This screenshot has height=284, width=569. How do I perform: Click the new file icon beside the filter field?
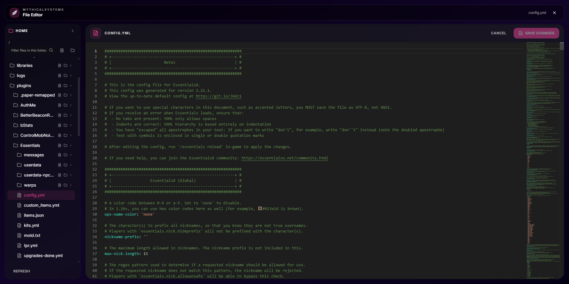tap(62, 50)
